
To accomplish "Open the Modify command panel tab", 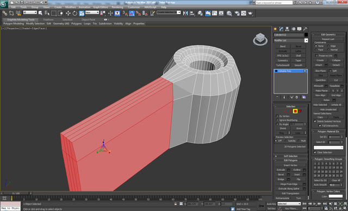I will pos(282,29).
